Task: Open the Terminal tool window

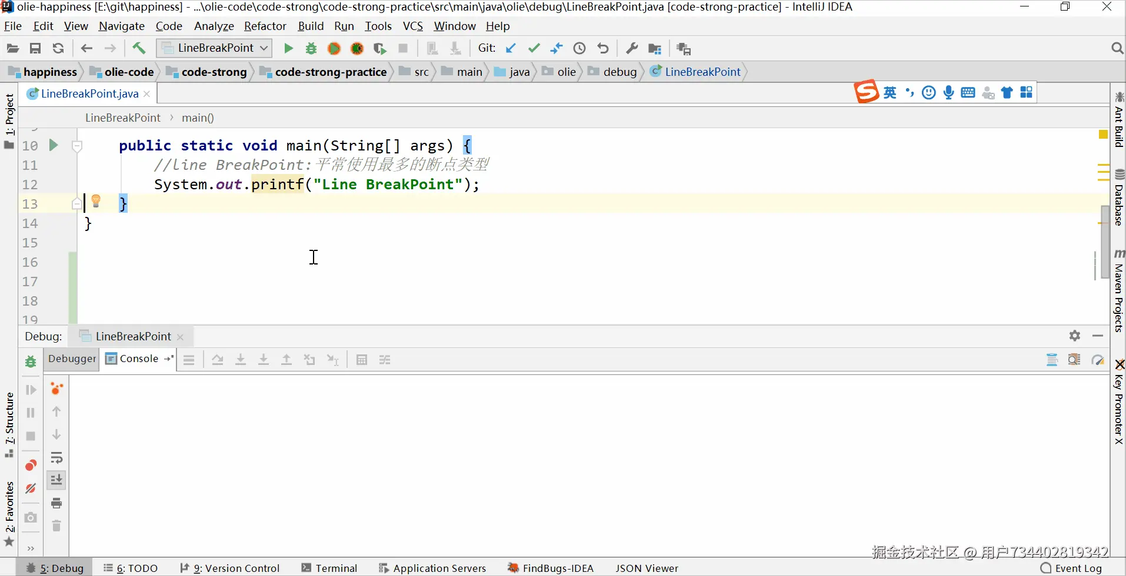Action: (x=329, y=568)
